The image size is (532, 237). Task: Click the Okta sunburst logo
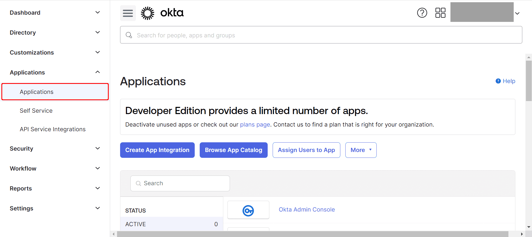(x=148, y=13)
